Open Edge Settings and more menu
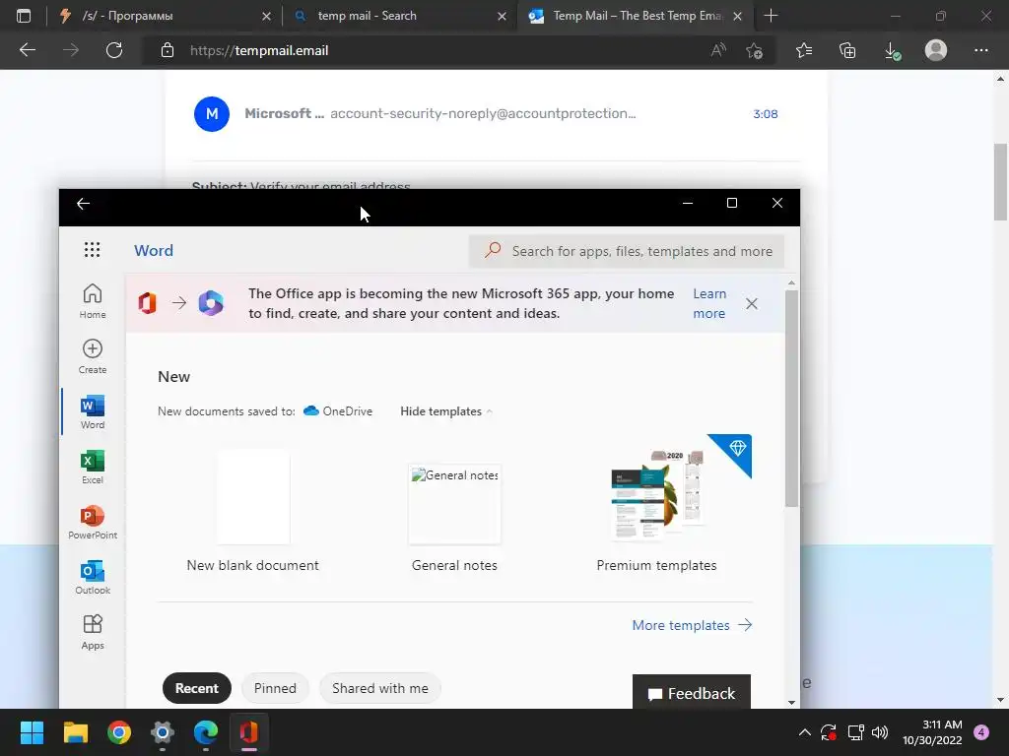The width and height of the screenshot is (1009, 756). pos(980,50)
